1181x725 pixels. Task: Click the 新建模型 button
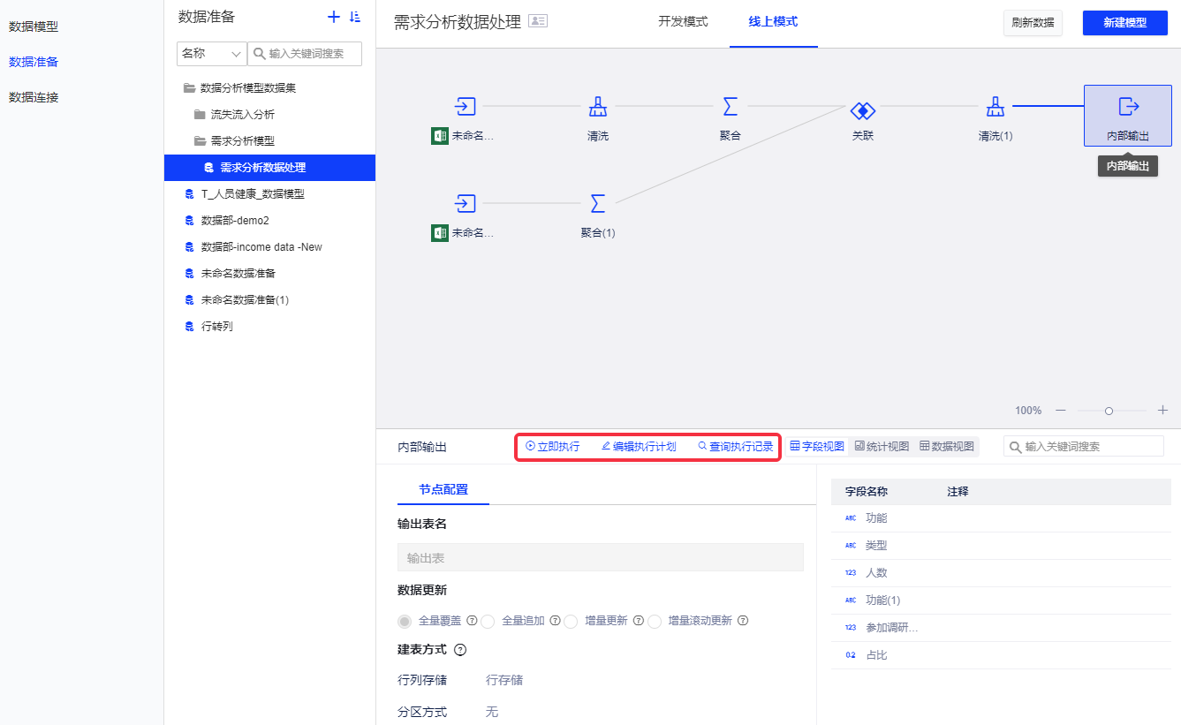click(x=1124, y=23)
